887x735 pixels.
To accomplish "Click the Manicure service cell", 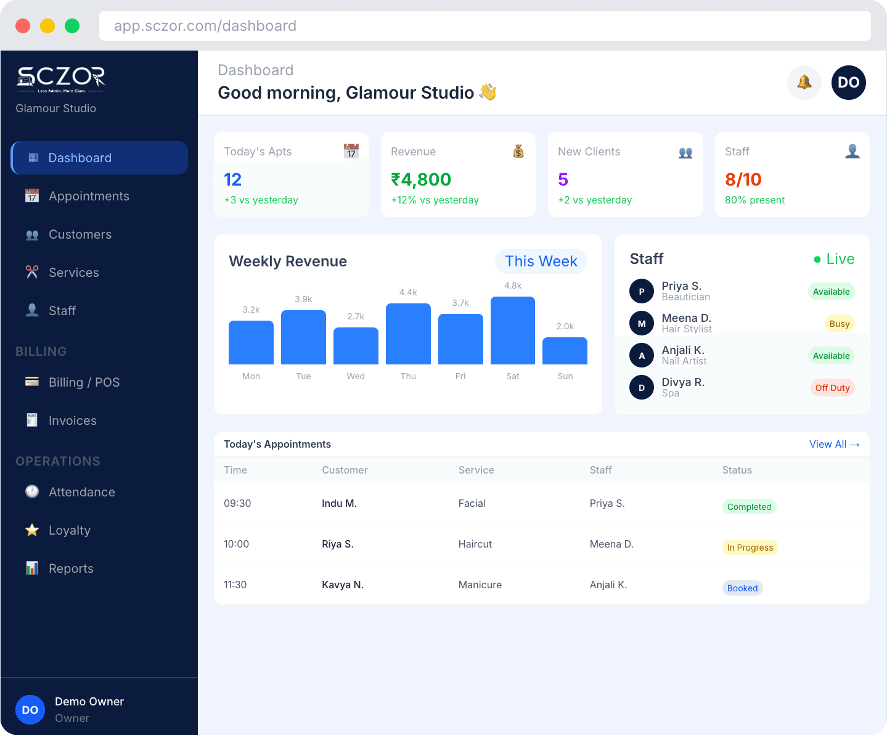I will 480,585.
